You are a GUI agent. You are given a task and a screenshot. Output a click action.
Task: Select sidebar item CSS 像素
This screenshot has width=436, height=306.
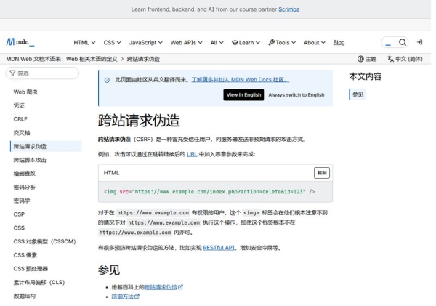coord(25,255)
